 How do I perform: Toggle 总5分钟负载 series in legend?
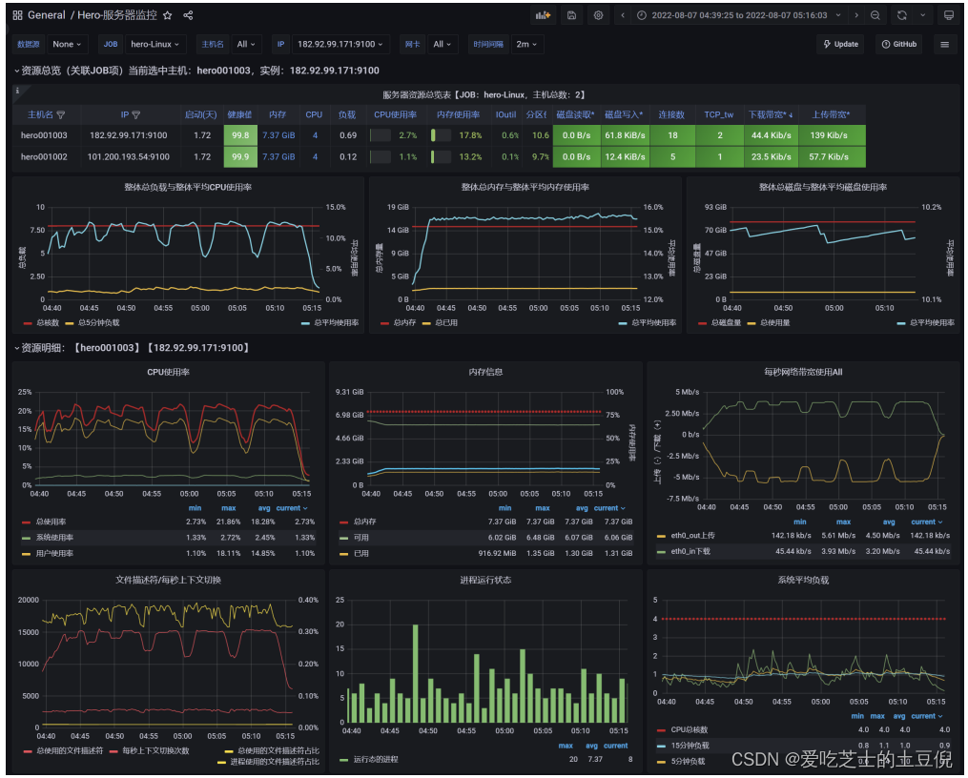tap(99, 323)
